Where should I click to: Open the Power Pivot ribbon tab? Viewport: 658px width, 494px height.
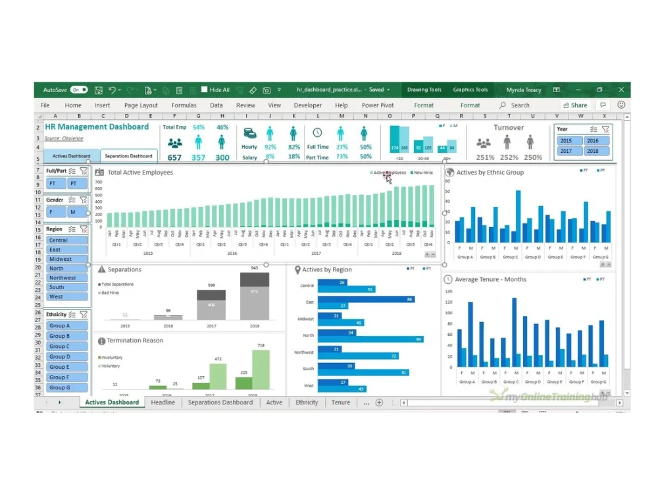coord(377,105)
